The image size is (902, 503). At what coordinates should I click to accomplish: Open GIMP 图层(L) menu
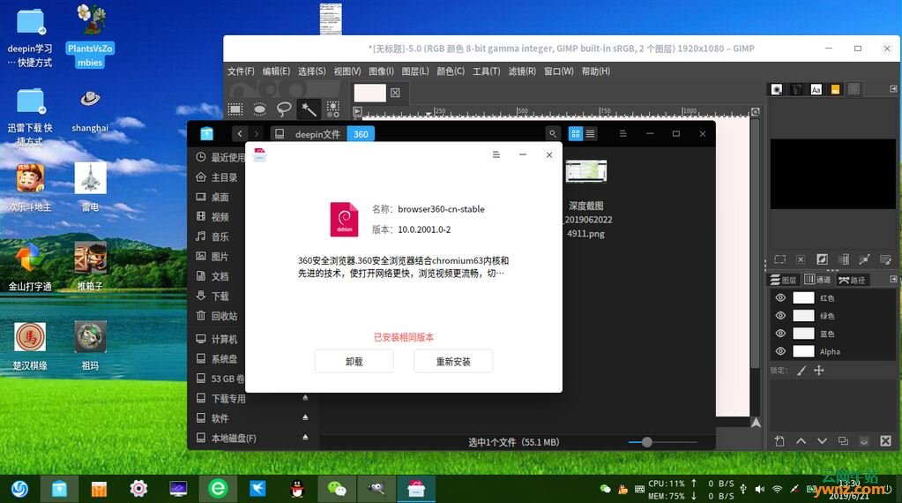pos(415,71)
